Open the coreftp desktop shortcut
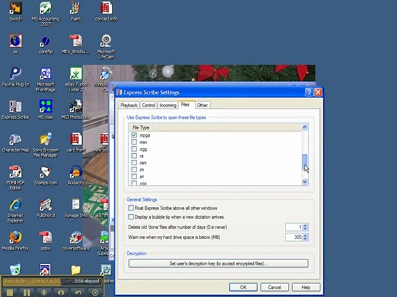Viewport: 397px width, 297px height. (46, 44)
